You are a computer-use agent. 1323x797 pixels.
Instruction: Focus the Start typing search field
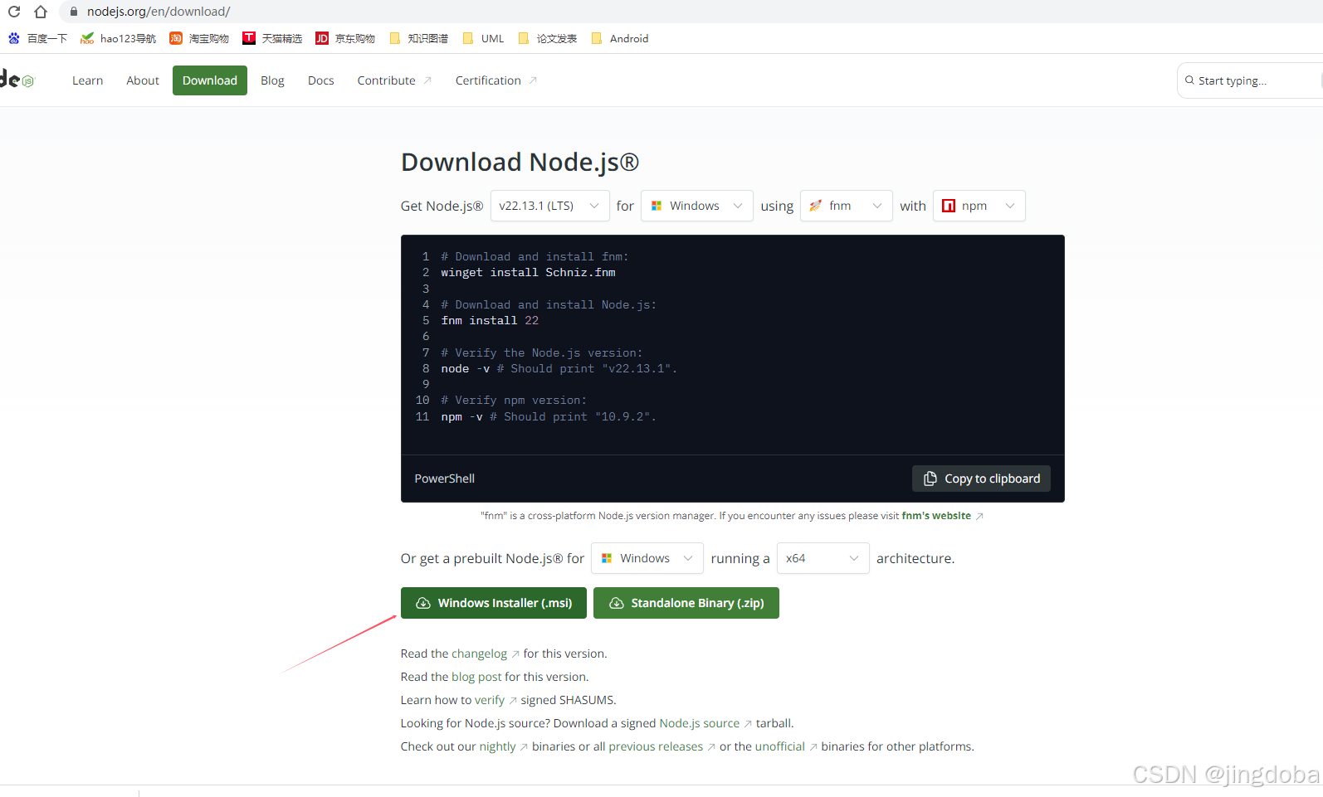tap(1249, 80)
